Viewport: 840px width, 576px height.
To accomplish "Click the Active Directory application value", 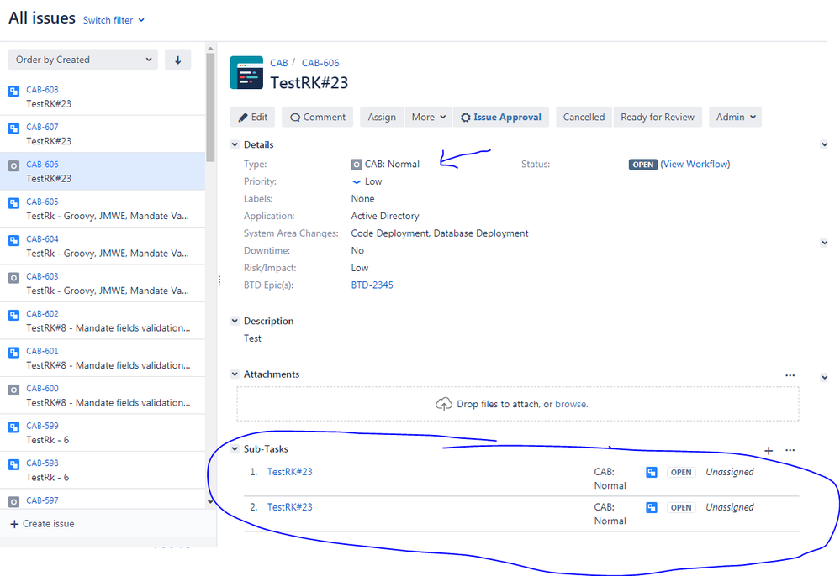I will [x=384, y=216].
